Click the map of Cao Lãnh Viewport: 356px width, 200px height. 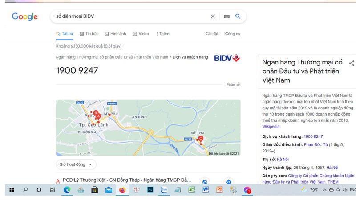(x=148, y=128)
